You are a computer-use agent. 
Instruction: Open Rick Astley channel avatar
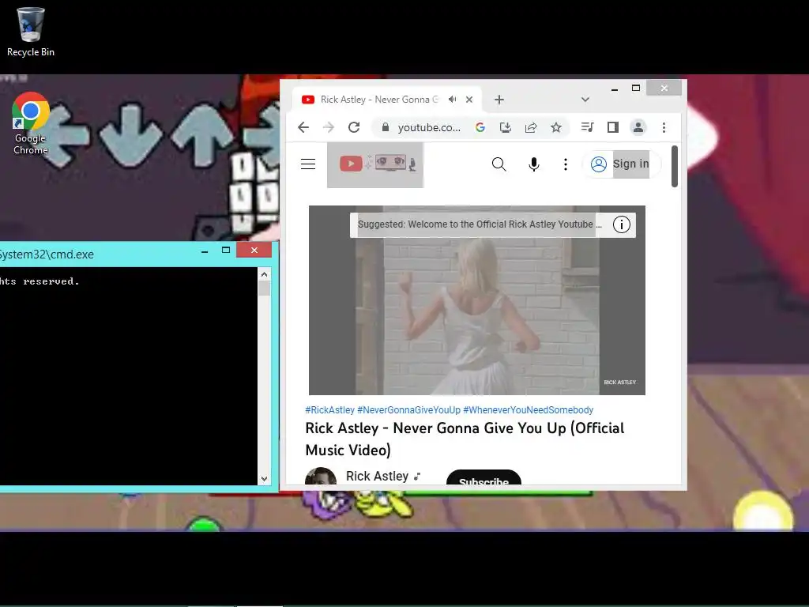(321, 477)
